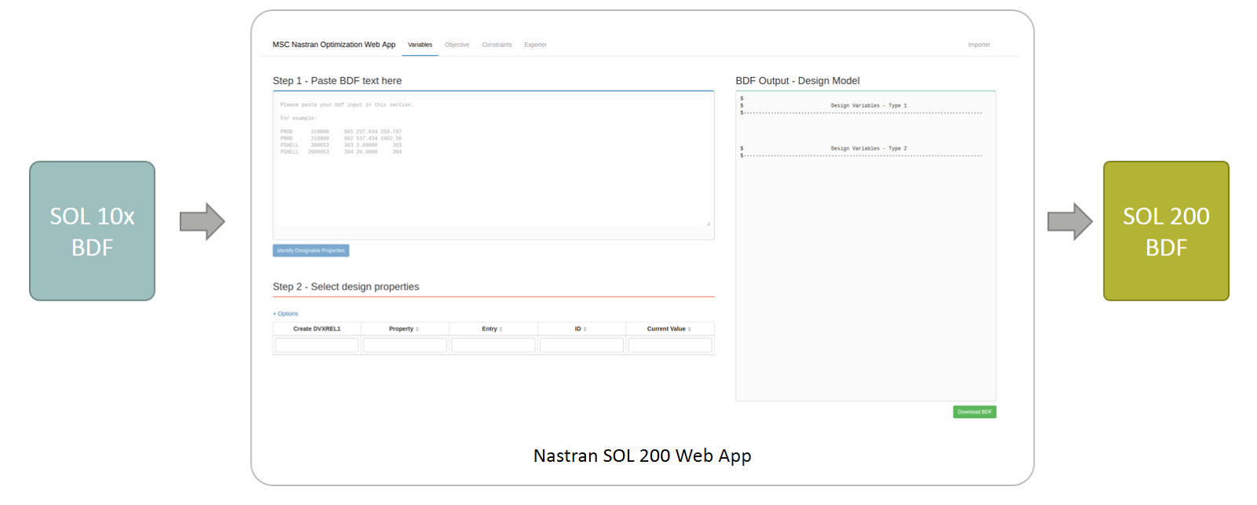The image size is (1257, 505).
Task: Switch to the Variables tab
Action: [420, 45]
